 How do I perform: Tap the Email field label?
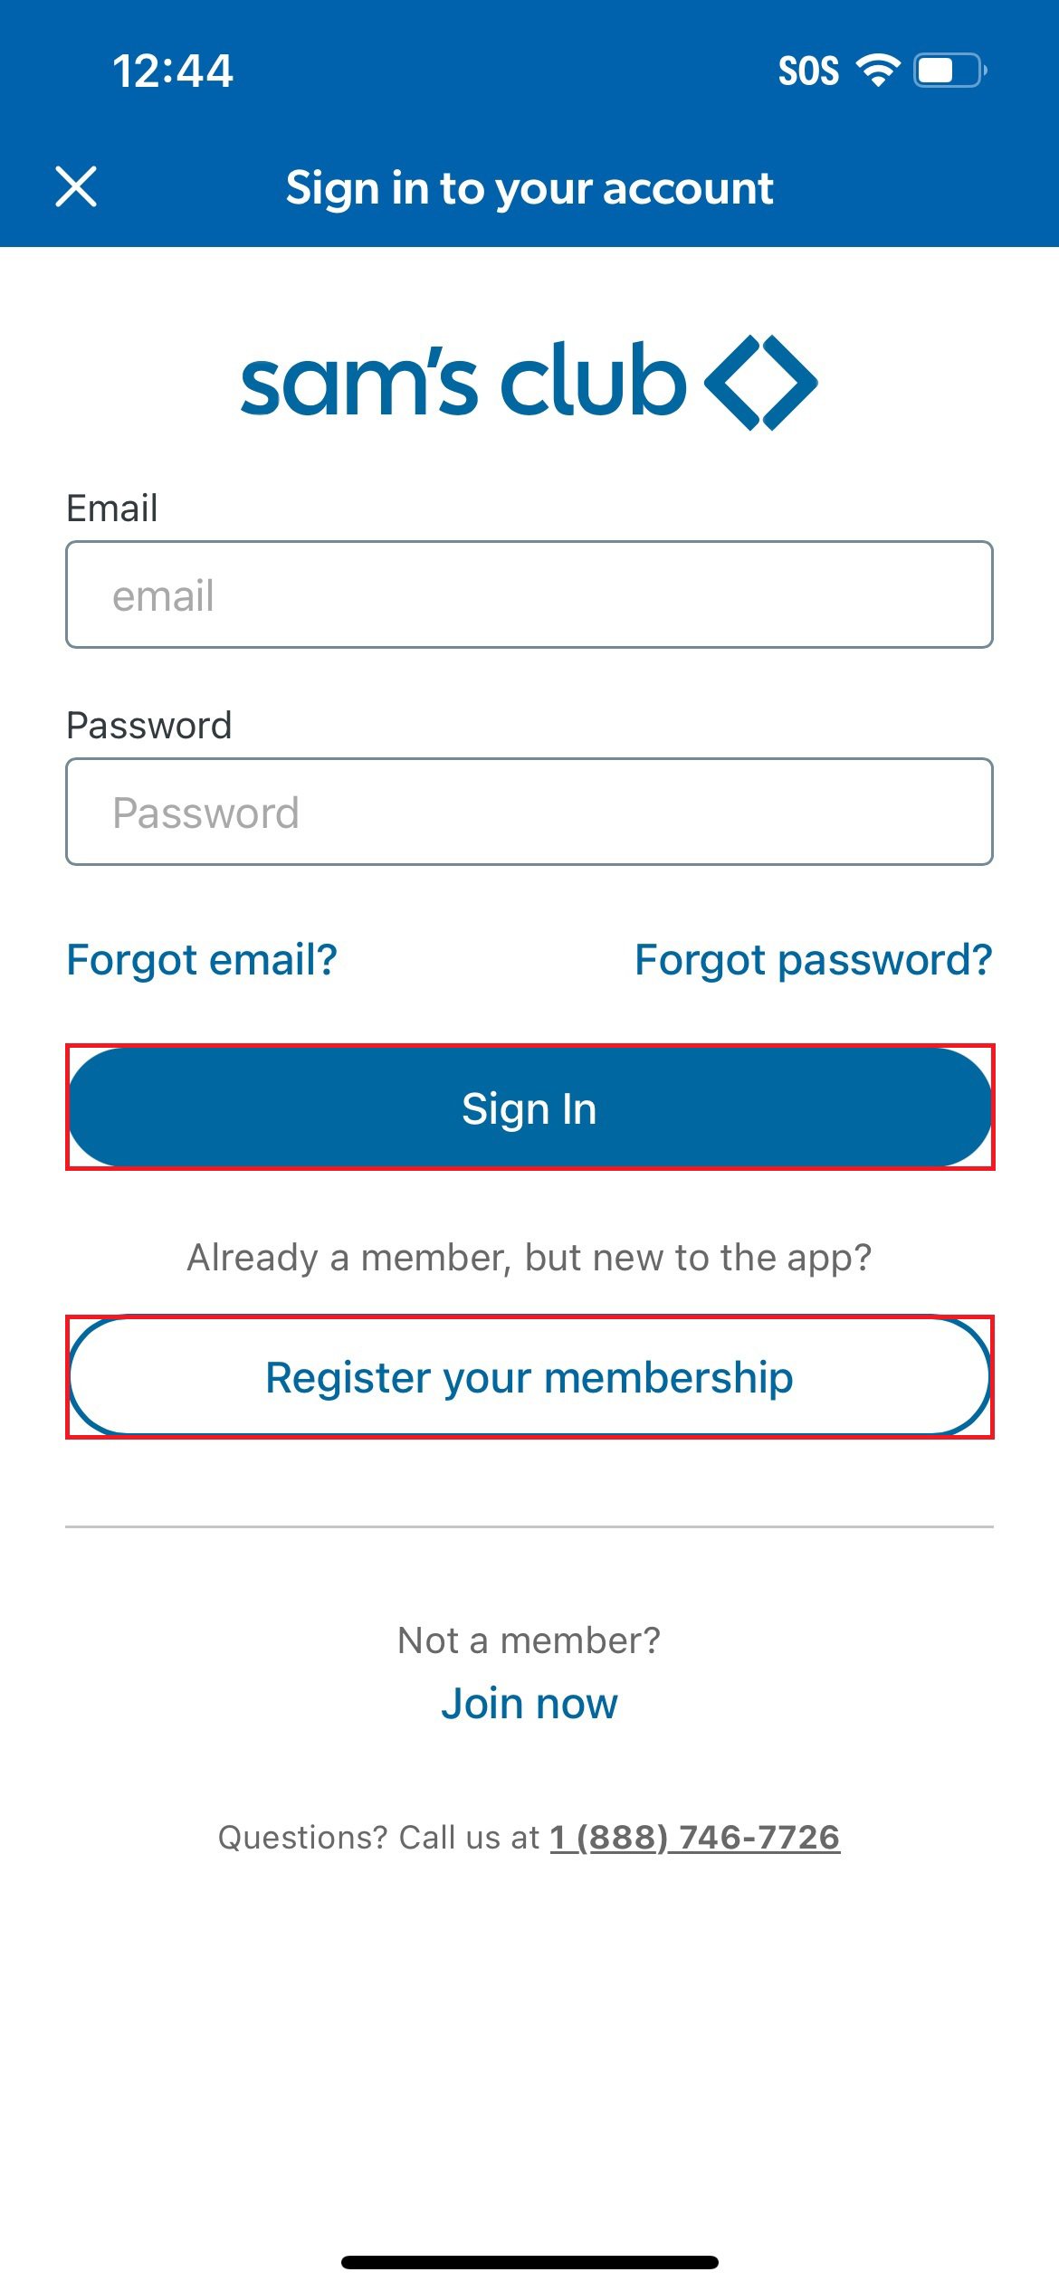112,508
